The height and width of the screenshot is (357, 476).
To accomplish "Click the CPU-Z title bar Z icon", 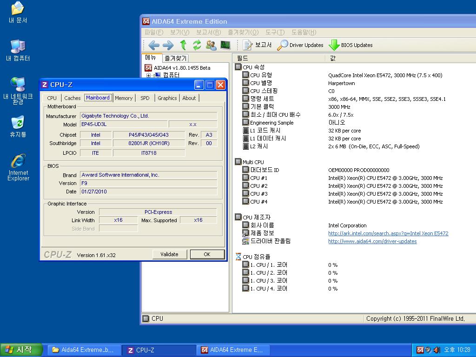I will tap(45, 85).
